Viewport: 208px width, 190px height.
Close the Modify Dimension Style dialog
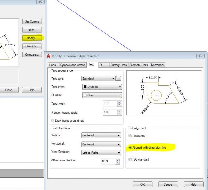click(201, 56)
